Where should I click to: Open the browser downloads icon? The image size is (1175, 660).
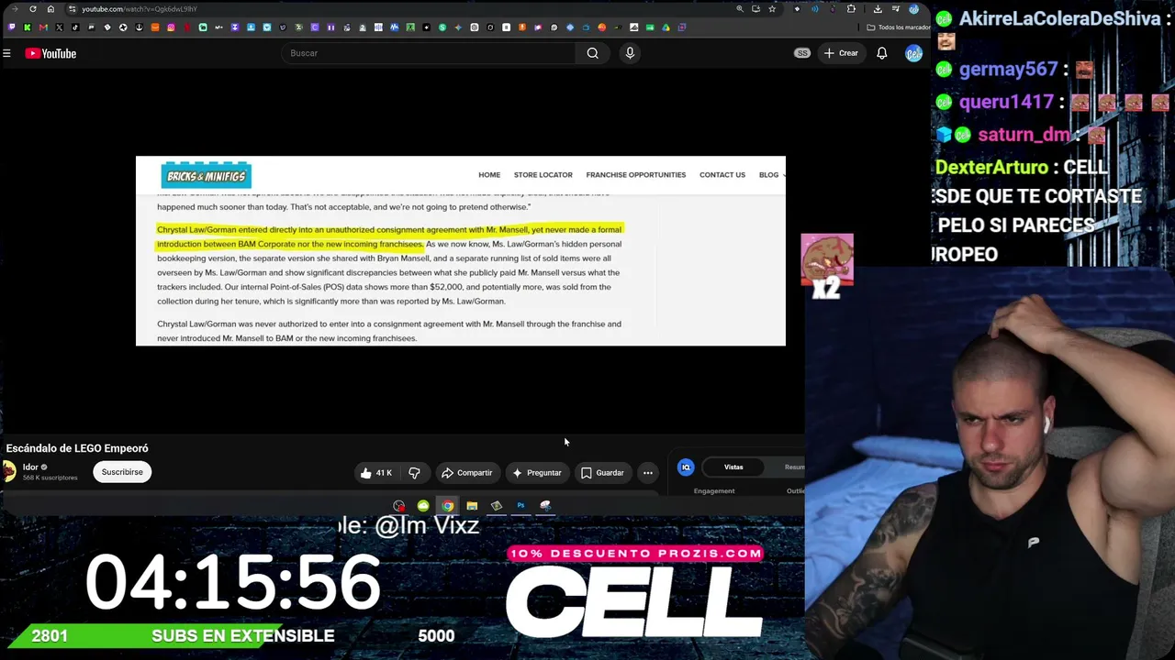click(x=878, y=9)
